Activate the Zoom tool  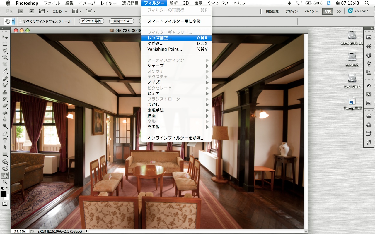pos(5,182)
